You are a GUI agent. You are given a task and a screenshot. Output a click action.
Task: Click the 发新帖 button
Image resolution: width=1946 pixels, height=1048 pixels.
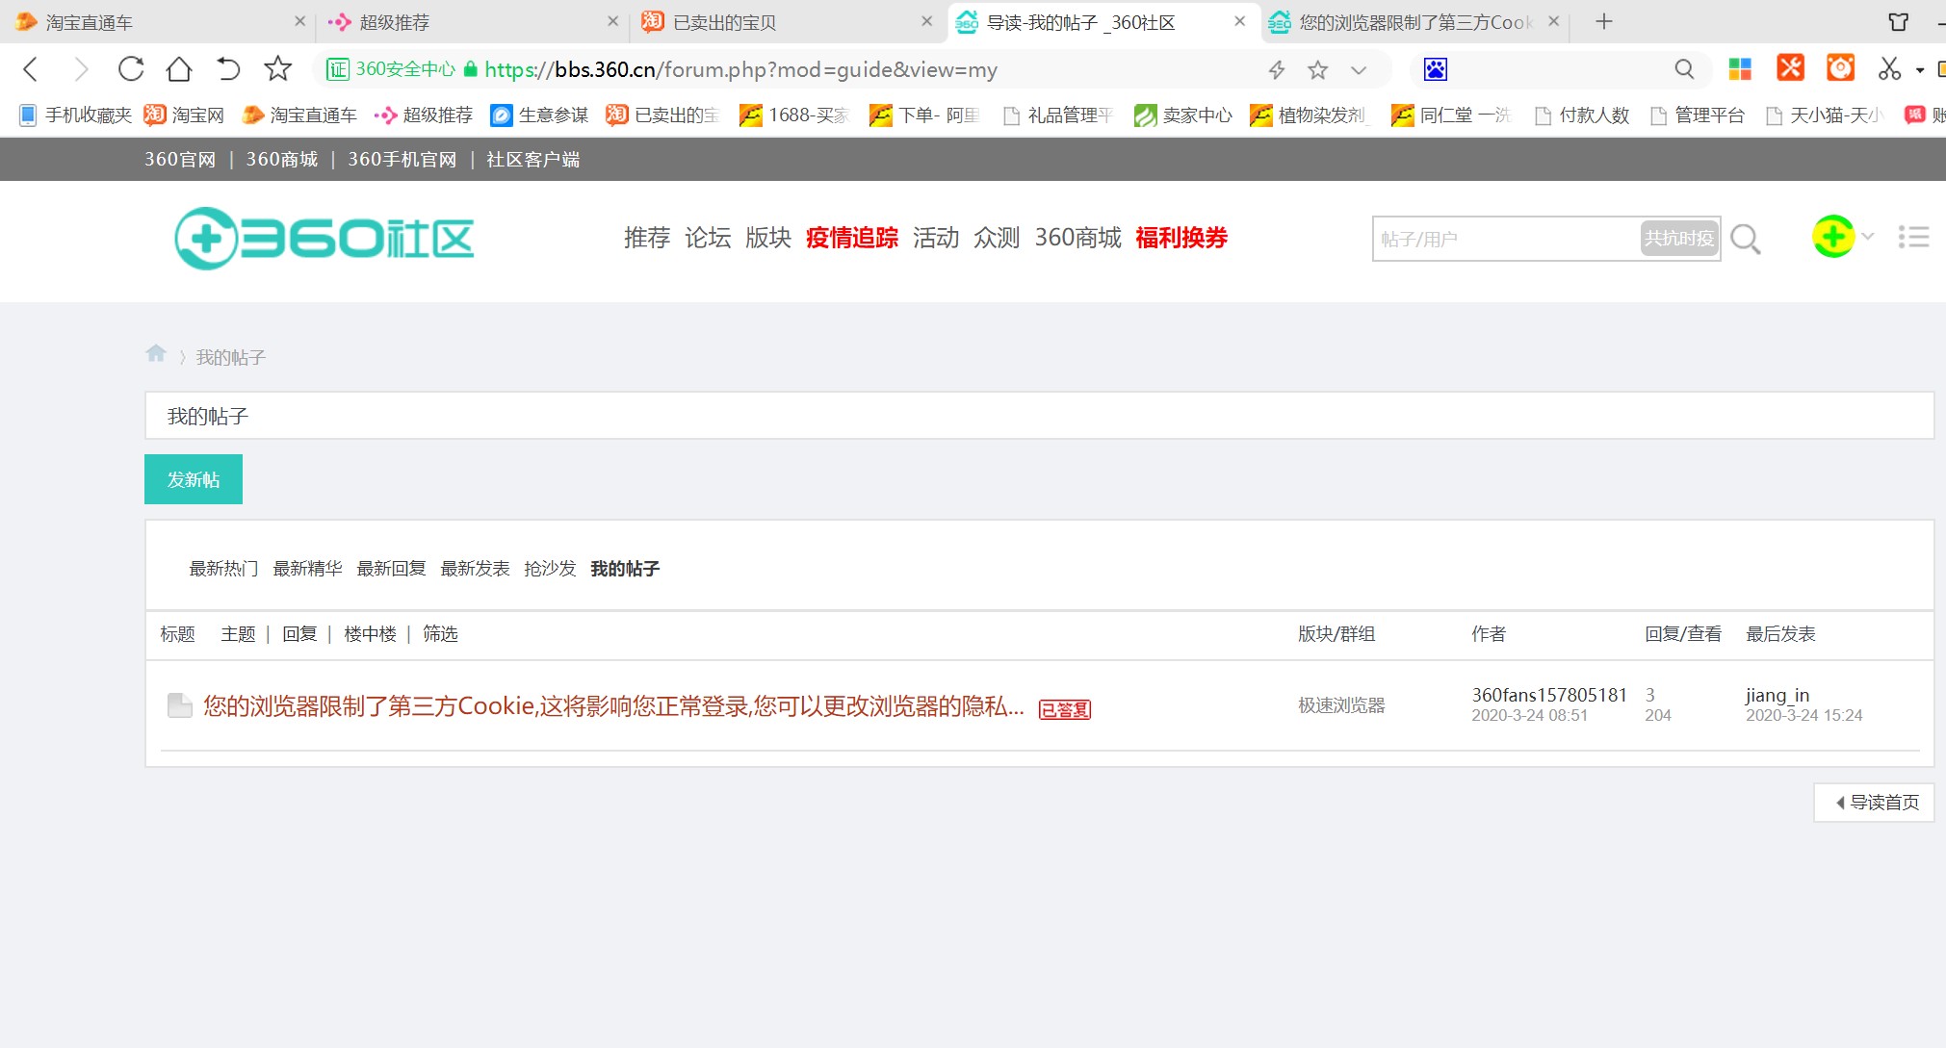tap(194, 479)
